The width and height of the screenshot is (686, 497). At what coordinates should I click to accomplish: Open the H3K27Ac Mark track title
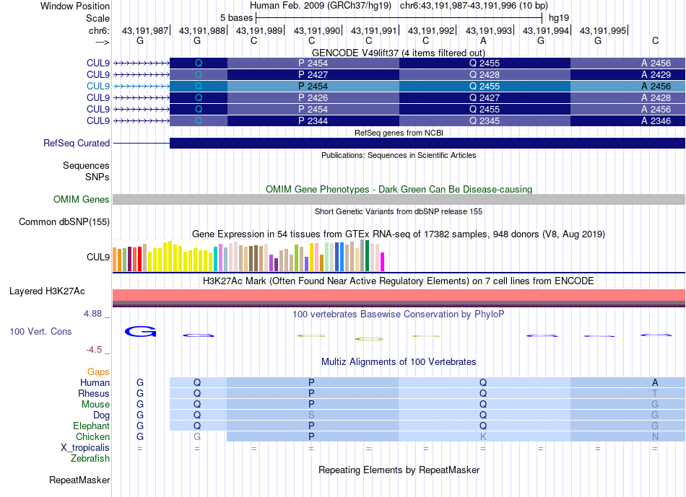399,281
